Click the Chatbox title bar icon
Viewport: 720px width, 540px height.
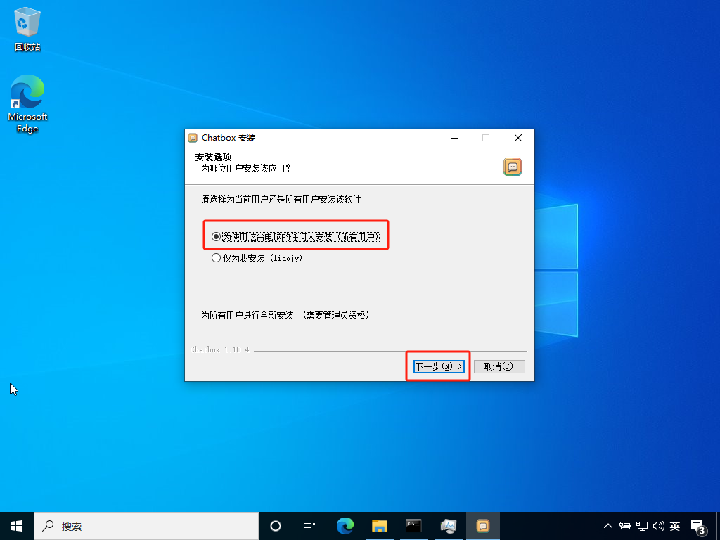tap(193, 138)
